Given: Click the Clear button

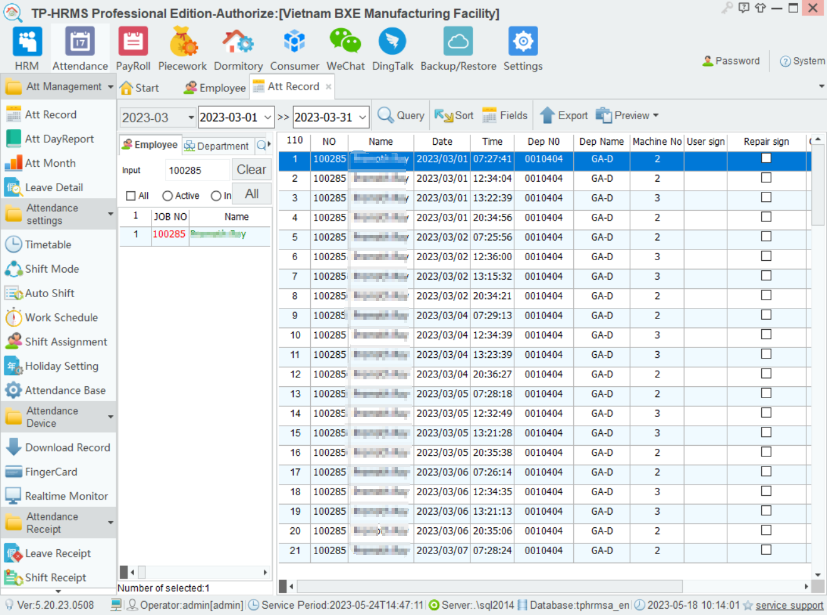Looking at the screenshot, I should tap(251, 169).
